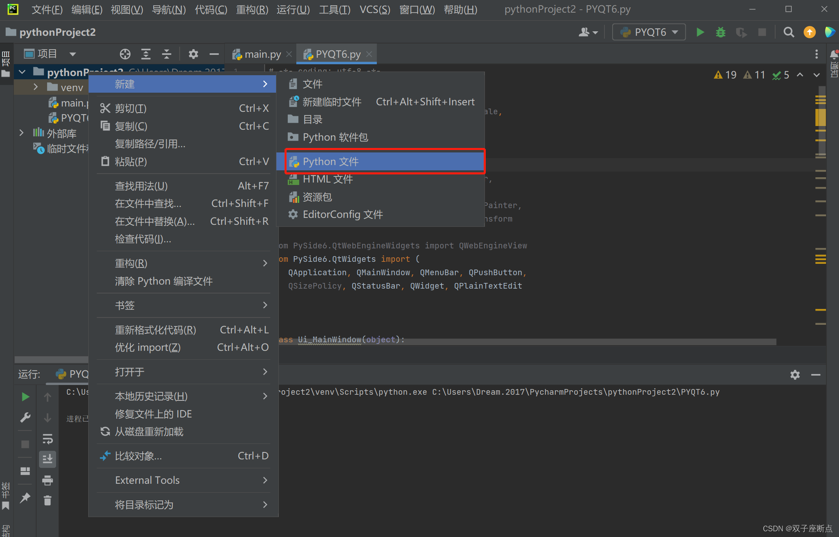The height and width of the screenshot is (537, 839).
Task: Choose 从磁盘重新加载 menu entry
Action: click(149, 432)
